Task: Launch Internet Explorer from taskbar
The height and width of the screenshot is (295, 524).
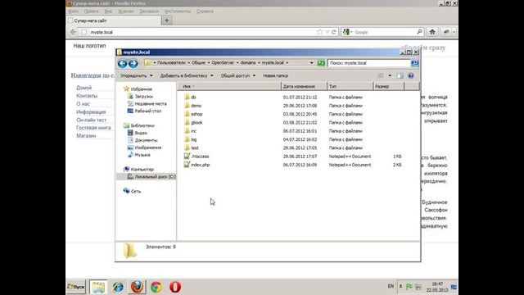Action: [x=118, y=287]
